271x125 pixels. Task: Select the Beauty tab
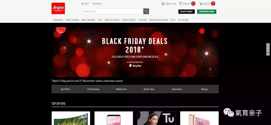[x=205, y=89]
